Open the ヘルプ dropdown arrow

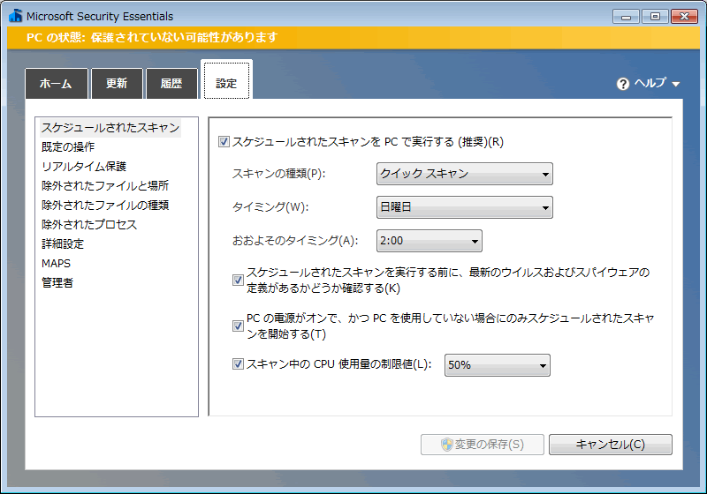[x=675, y=84]
